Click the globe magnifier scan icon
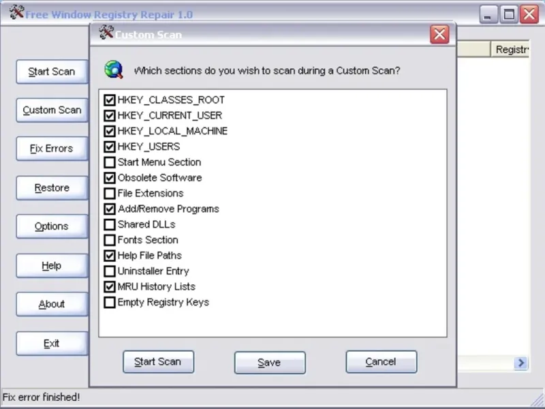The height and width of the screenshot is (409, 545). (114, 70)
